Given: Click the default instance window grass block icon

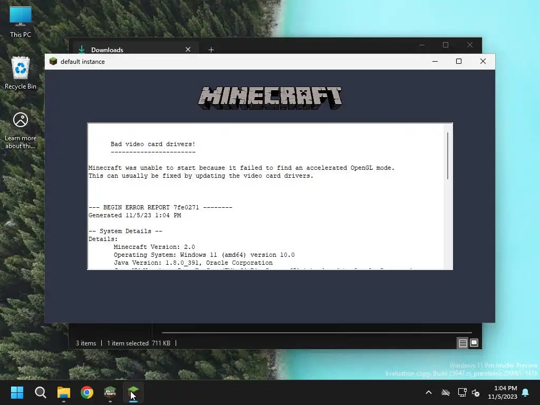Looking at the screenshot, I should click(53, 61).
